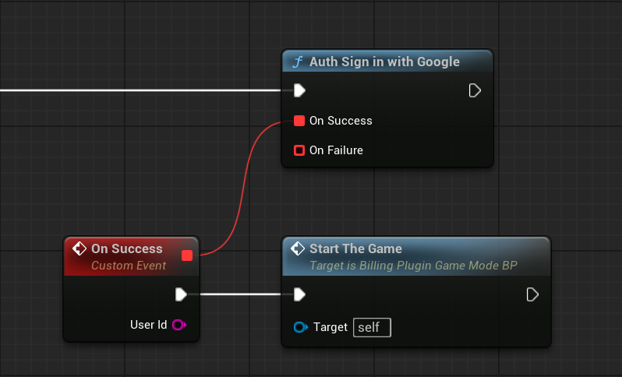622x377 pixels.
Task: Click the hollow red On Failure delegate pin
Action: (x=299, y=150)
